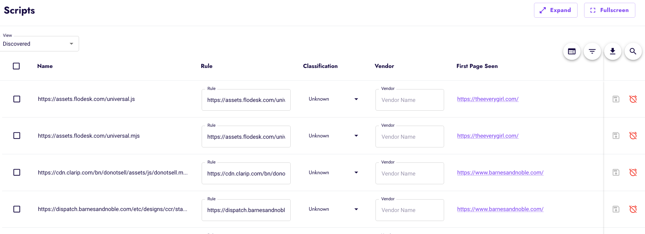
Task: Select checkbox for cdn.clarip.com script row
Action: click(x=17, y=172)
